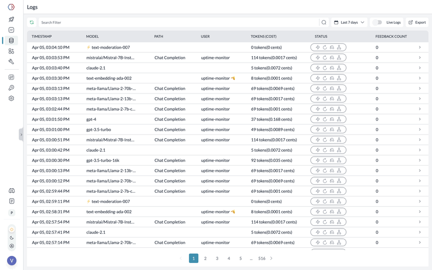Screen dimensions: 432x270
Task: Click "92 tokens(0.035 cents)" cell
Action: coord(272,160)
